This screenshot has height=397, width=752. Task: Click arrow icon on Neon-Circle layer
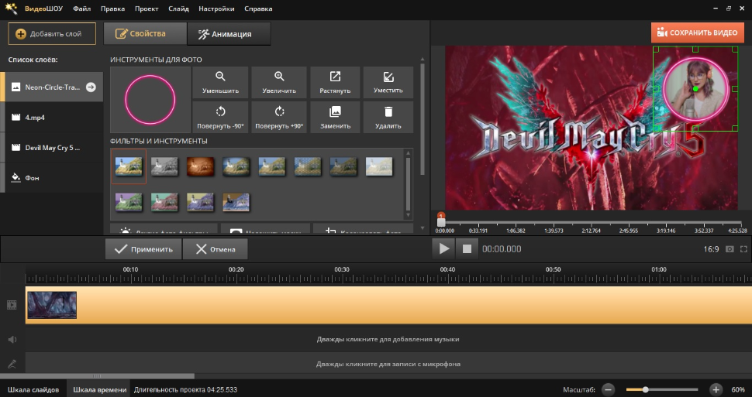tap(91, 87)
